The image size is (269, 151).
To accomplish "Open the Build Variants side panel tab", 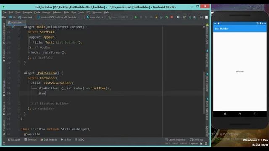I will (x=4, y=88).
